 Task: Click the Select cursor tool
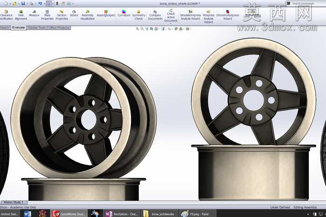[48, 4]
